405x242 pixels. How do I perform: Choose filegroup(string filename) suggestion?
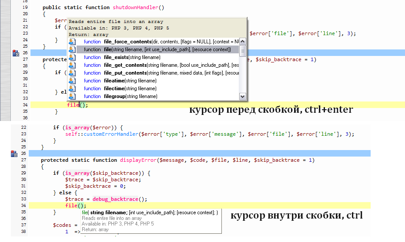(x=157, y=96)
